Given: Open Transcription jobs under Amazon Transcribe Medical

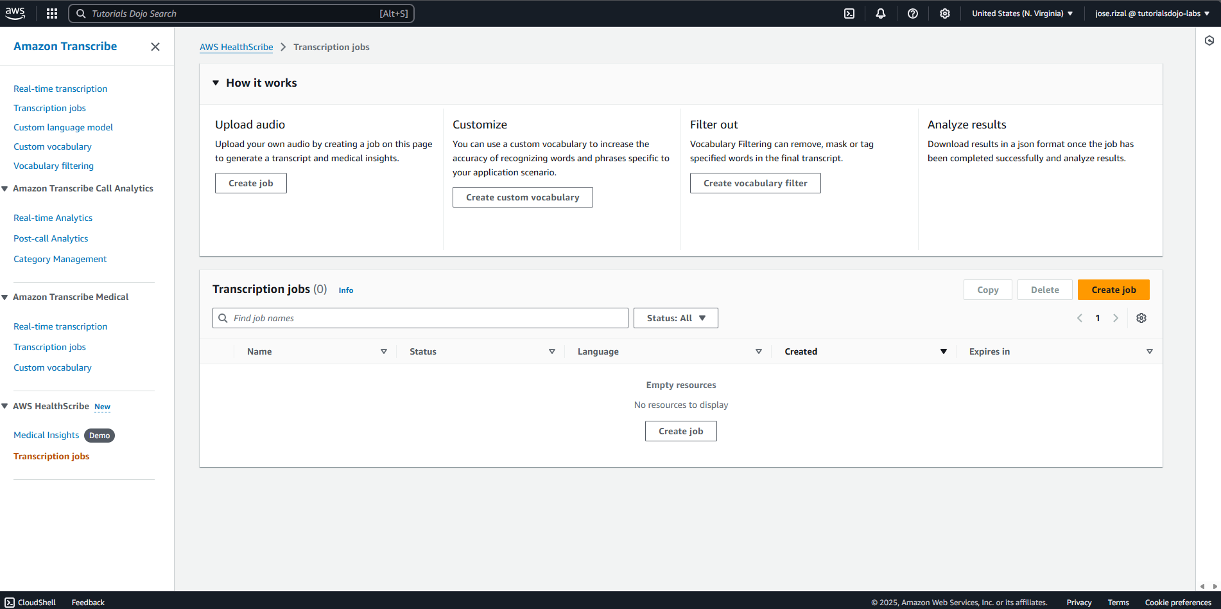Looking at the screenshot, I should (49, 347).
